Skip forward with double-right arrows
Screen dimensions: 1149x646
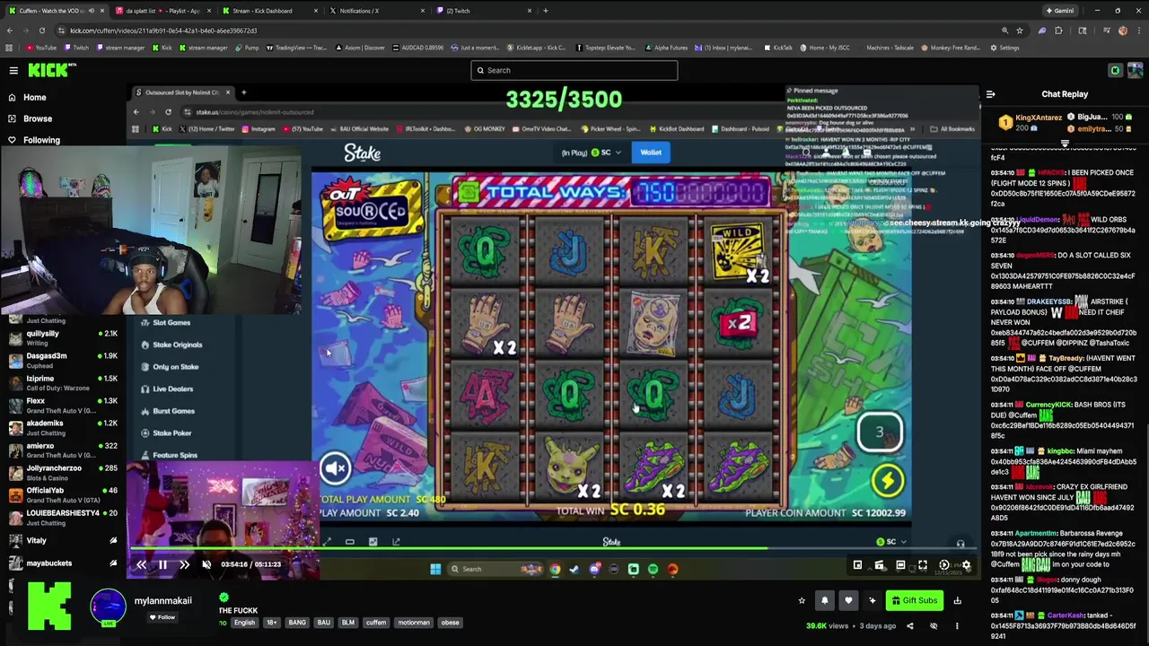tap(184, 564)
